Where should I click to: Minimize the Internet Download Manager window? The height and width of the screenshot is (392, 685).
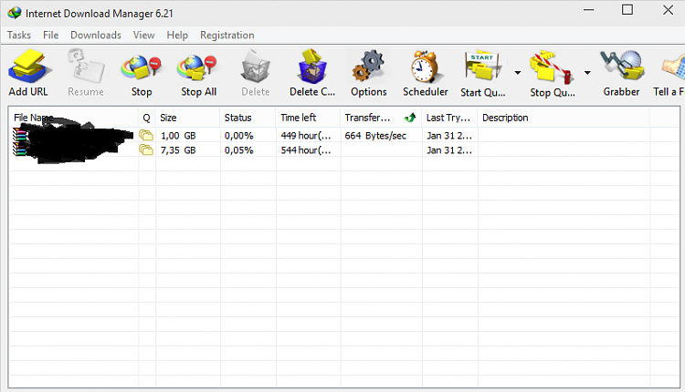(x=588, y=10)
